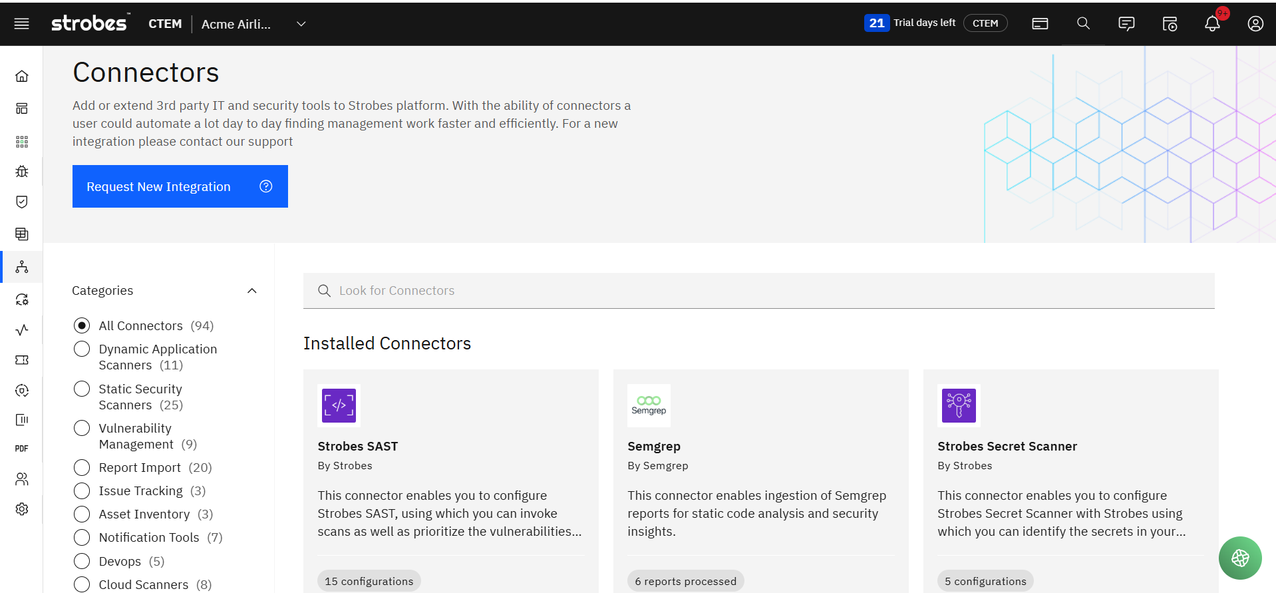The image size is (1276, 593).
Task: Open settings gear in sidebar
Action: (22, 509)
